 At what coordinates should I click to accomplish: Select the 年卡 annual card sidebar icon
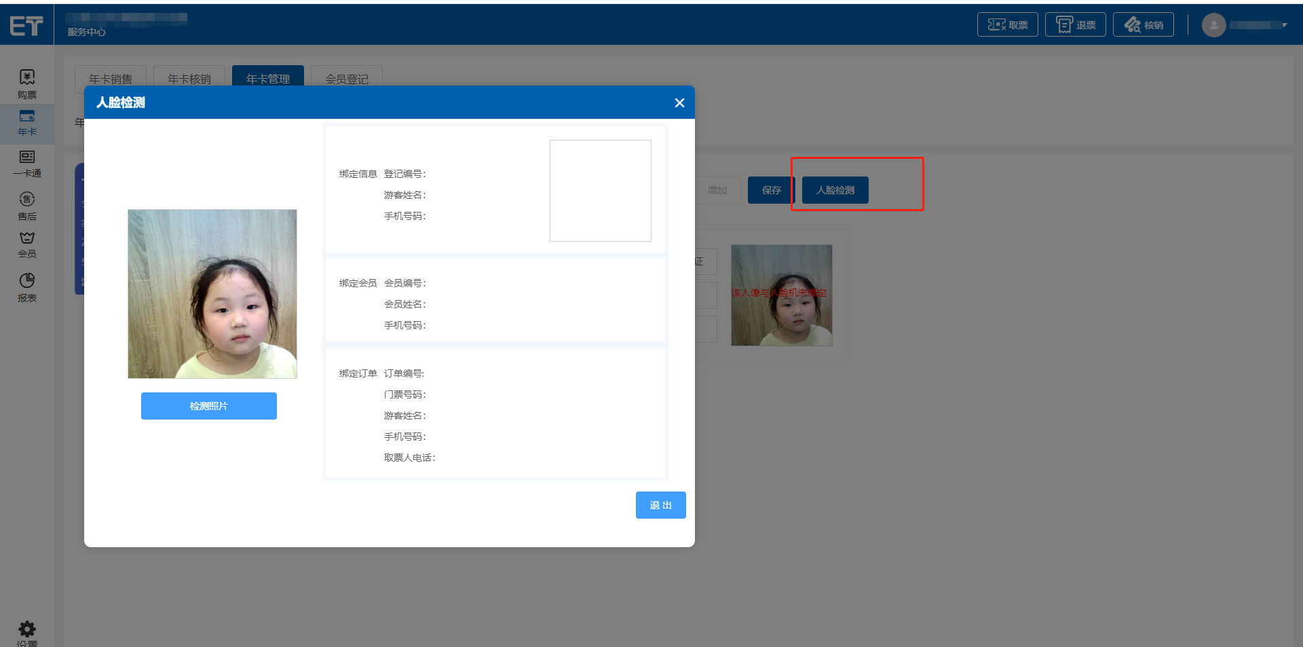[27, 122]
